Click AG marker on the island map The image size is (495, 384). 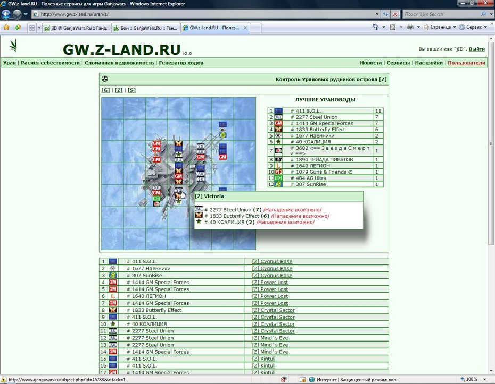coord(156,199)
